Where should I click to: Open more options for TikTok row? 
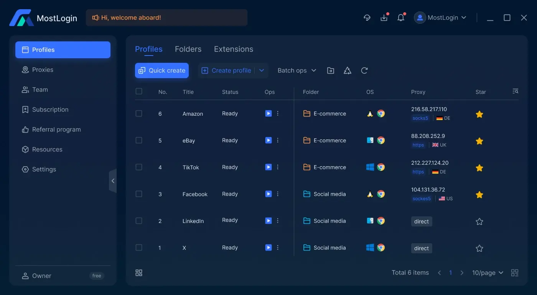[278, 167]
